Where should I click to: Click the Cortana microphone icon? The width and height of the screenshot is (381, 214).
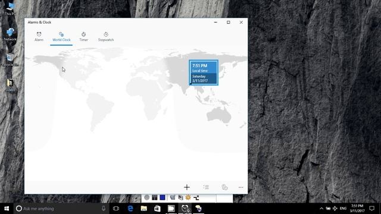(x=104, y=209)
